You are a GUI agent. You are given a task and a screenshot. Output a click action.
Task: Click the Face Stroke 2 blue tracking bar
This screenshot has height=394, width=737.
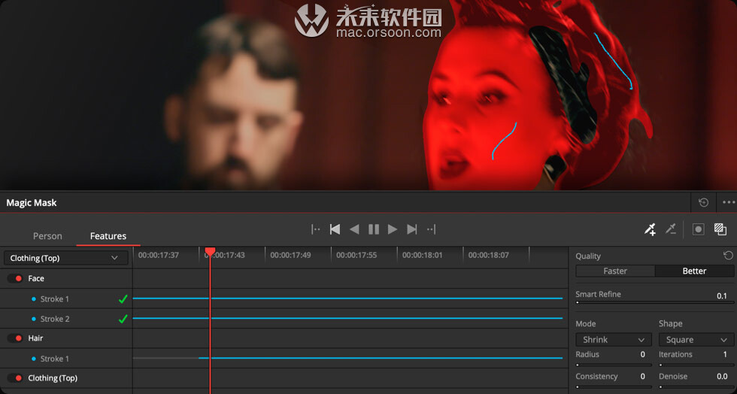[347, 318]
